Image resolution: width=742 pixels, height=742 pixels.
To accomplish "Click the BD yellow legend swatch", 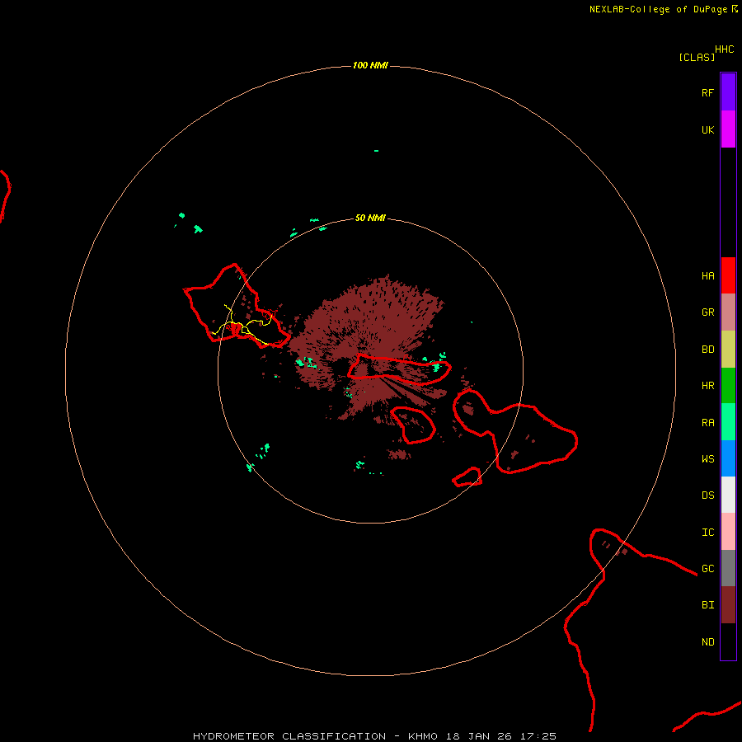I will click(728, 350).
